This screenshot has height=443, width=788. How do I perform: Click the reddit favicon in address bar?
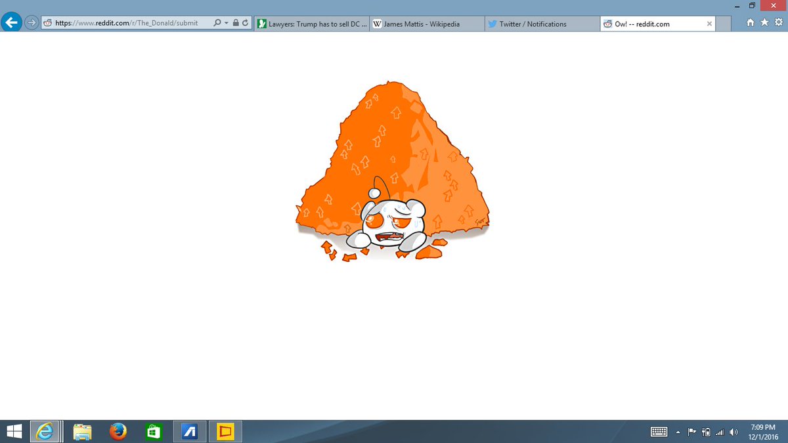pos(47,23)
